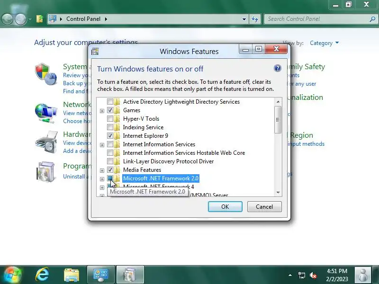Check Internet Information Services checkbox
This screenshot has height=284, width=379.
click(x=110, y=144)
